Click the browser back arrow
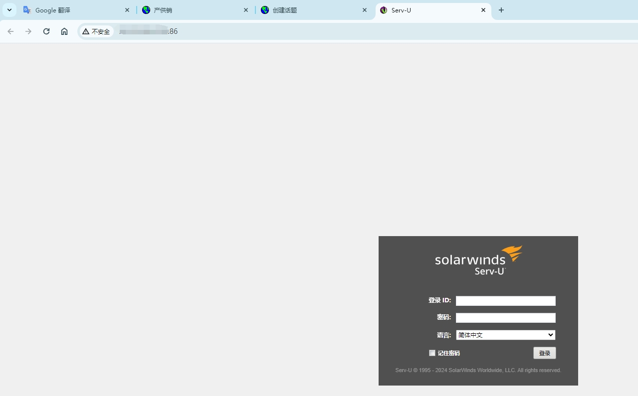Screen dimensions: 638x396 tap(10, 31)
